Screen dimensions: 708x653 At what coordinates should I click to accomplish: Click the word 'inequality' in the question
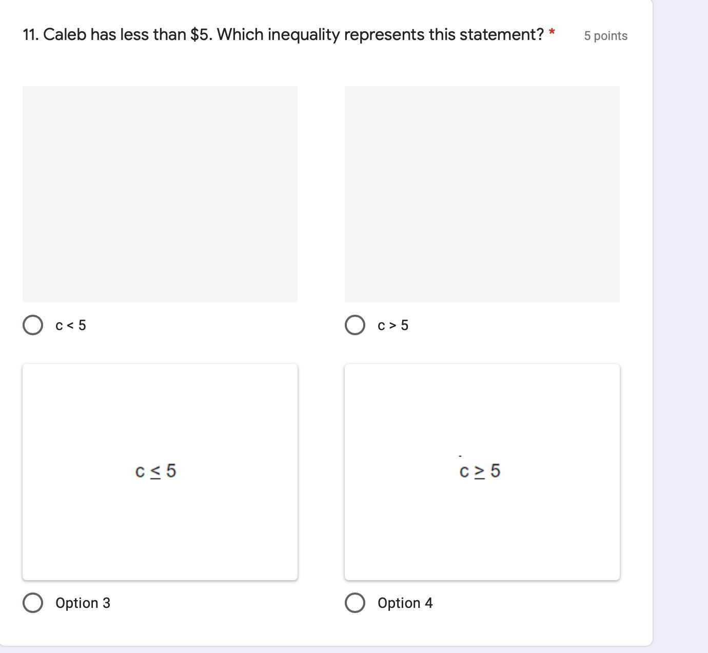point(303,35)
